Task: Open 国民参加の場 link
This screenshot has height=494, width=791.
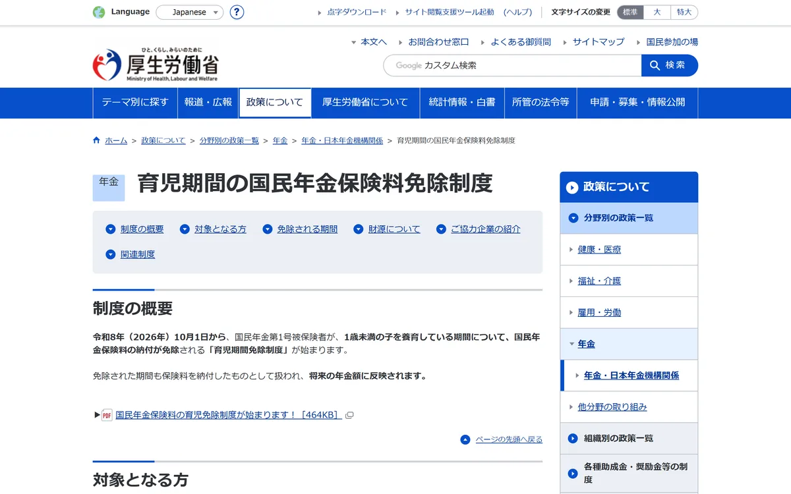Action: coord(672,41)
